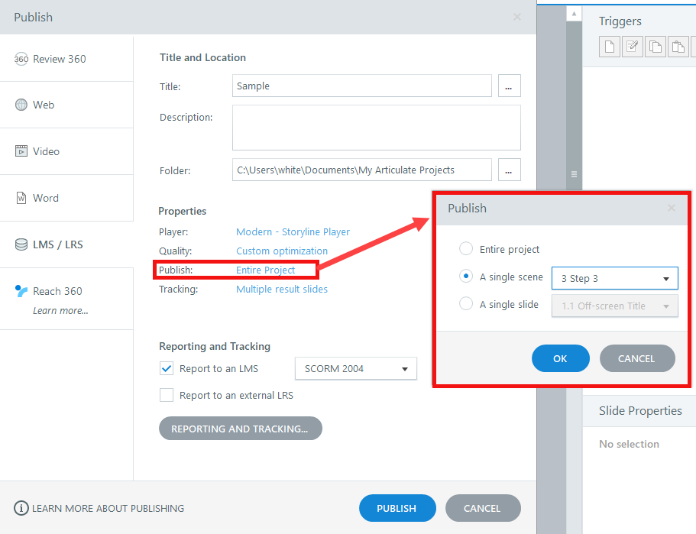
Task: Click the paste trigger icon
Action: 678,47
